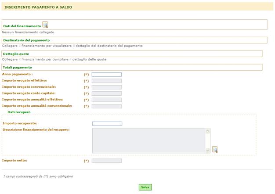Click the textarea scrollbar down arrow

[x=208, y=151]
